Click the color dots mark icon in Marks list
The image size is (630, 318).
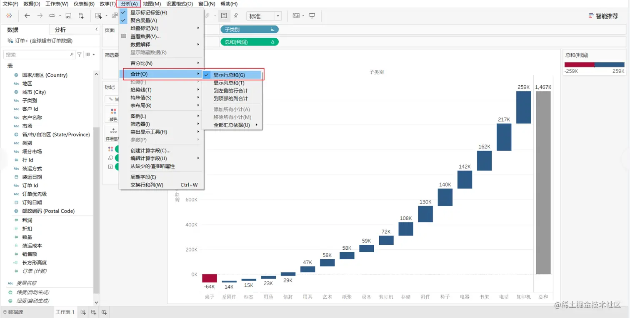tap(110, 149)
